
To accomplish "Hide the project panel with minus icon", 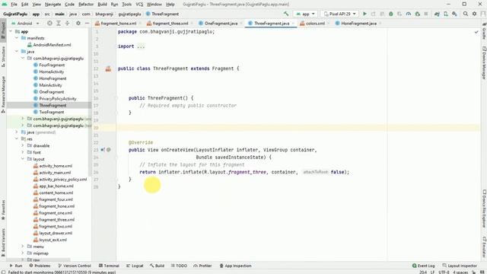I will click(x=87, y=24).
